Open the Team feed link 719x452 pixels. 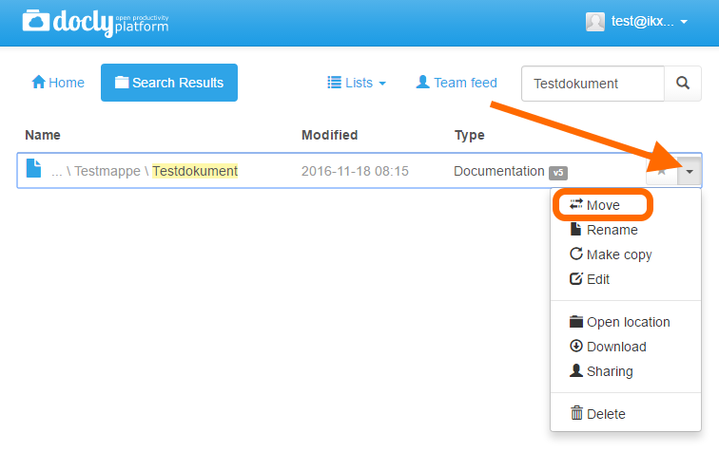pyautogui.click(x=457, y=83)
